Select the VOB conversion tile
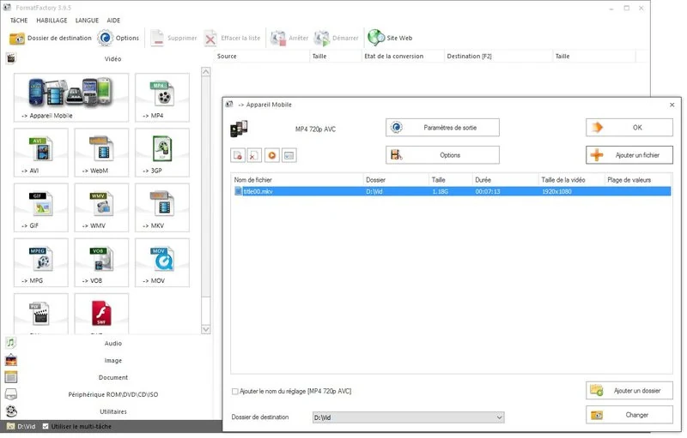The height and width of the screenshot is (438, 687). tap(101, 262)
